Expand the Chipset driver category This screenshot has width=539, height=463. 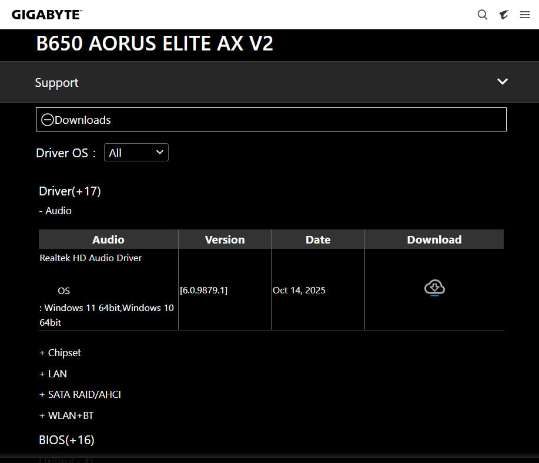60,353
